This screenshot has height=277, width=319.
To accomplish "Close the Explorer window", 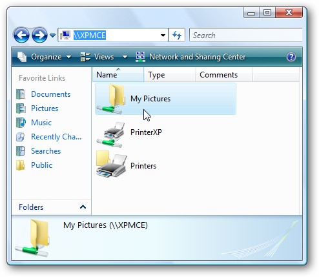I will (289, 13).
